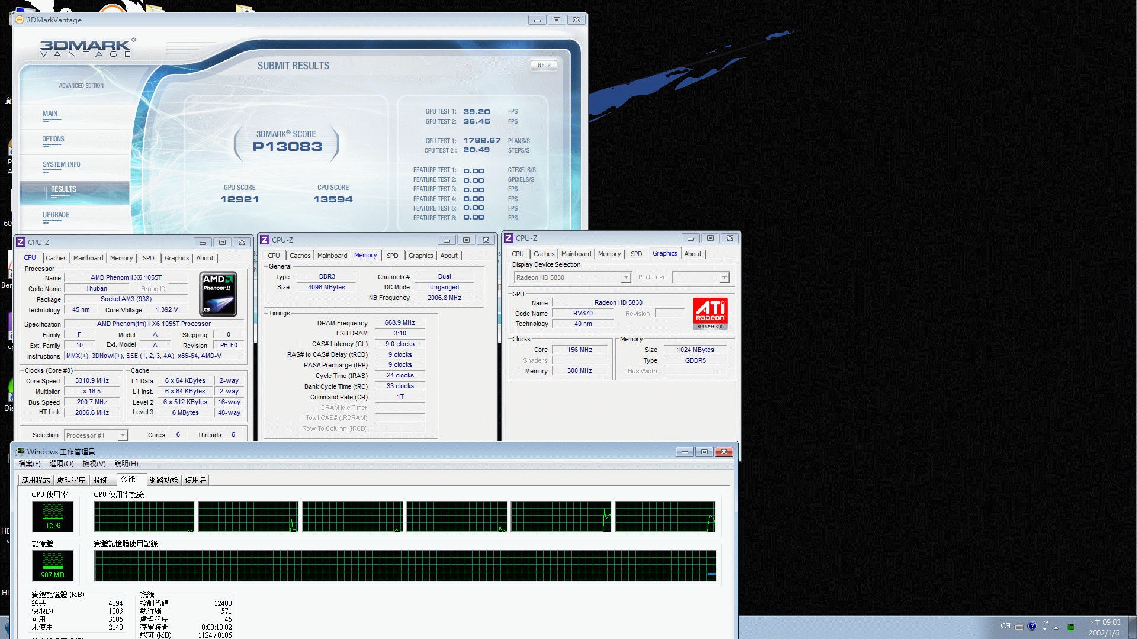Click the graphics memory Type field GDDR5
The image size is (1137, 639).
tap(695, 360)
